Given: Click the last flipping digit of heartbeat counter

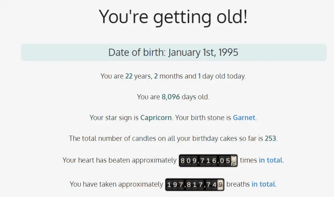Looking at the screenshot, I should click(234, 161).
